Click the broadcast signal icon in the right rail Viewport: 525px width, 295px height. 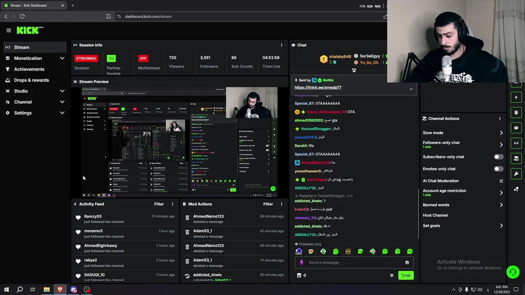[516, 143]
